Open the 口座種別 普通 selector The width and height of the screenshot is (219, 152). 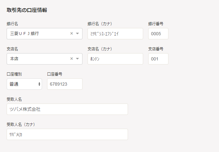24,84
